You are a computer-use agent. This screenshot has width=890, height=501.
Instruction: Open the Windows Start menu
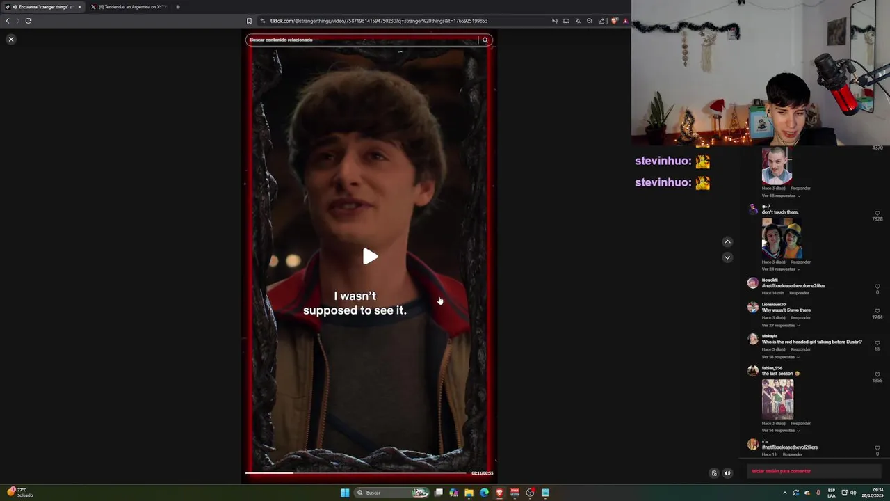click(x=345, y=493)
